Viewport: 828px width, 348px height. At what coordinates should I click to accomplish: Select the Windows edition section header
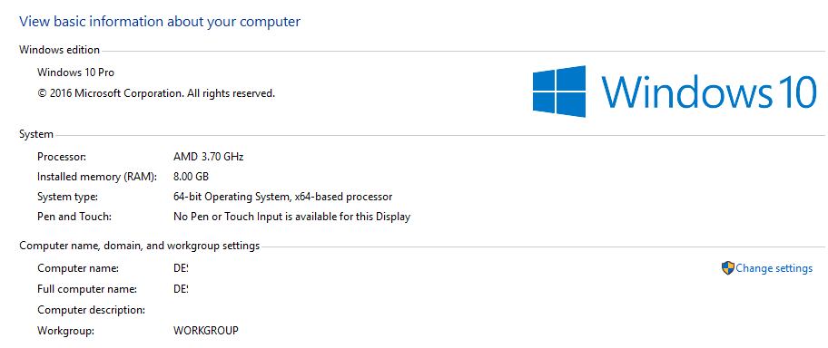pyautogui.click(x=59, y=50)
